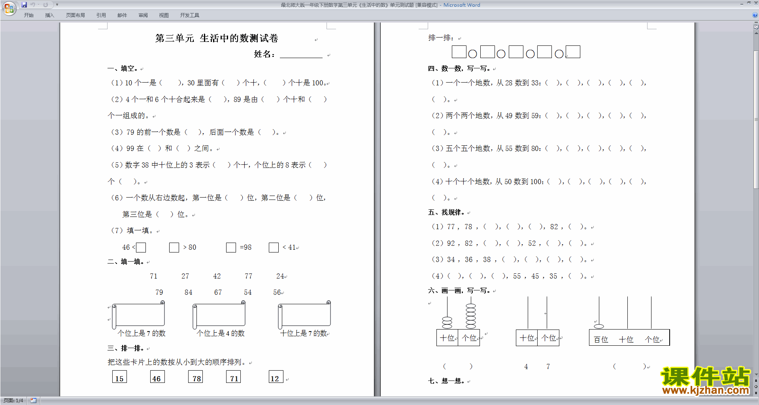Click the text 十位上是 7 的数

304,333
